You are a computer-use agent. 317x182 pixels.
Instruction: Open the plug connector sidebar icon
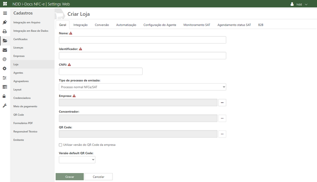(x=5, y=22)
